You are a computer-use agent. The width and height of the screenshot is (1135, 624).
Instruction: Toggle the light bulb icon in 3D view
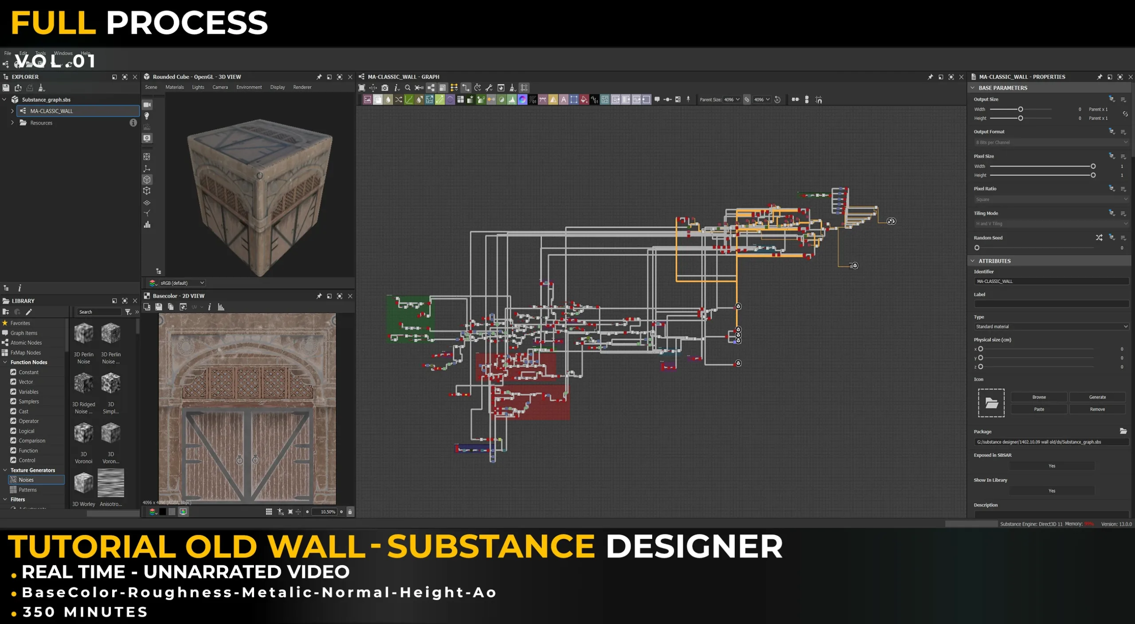147,116
